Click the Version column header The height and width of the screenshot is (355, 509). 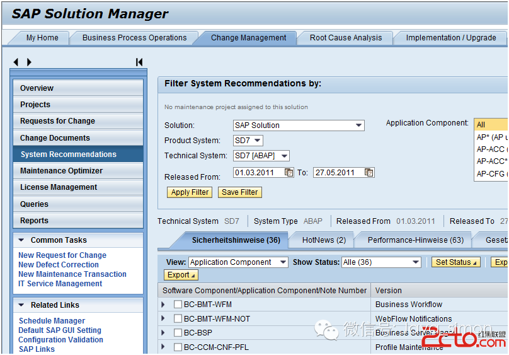[440, 290]
